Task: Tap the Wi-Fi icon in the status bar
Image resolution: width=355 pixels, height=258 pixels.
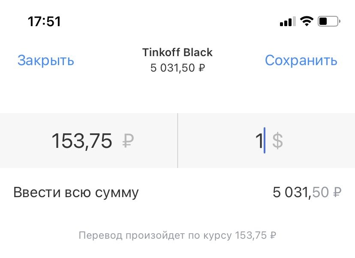Action: click(307, 20)
